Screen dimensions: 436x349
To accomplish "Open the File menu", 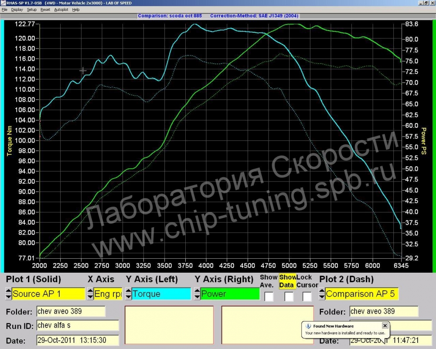I will [x=5, y=10].
